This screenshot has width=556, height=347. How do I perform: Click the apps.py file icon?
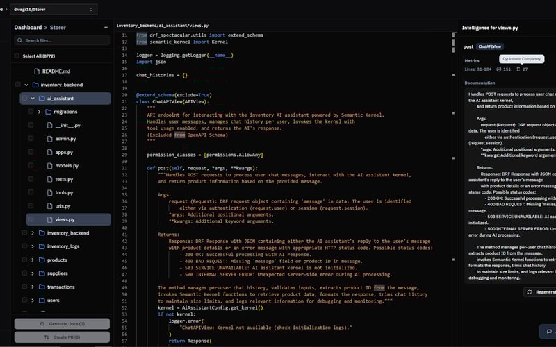pyautogui.click(x=50, y=152)
